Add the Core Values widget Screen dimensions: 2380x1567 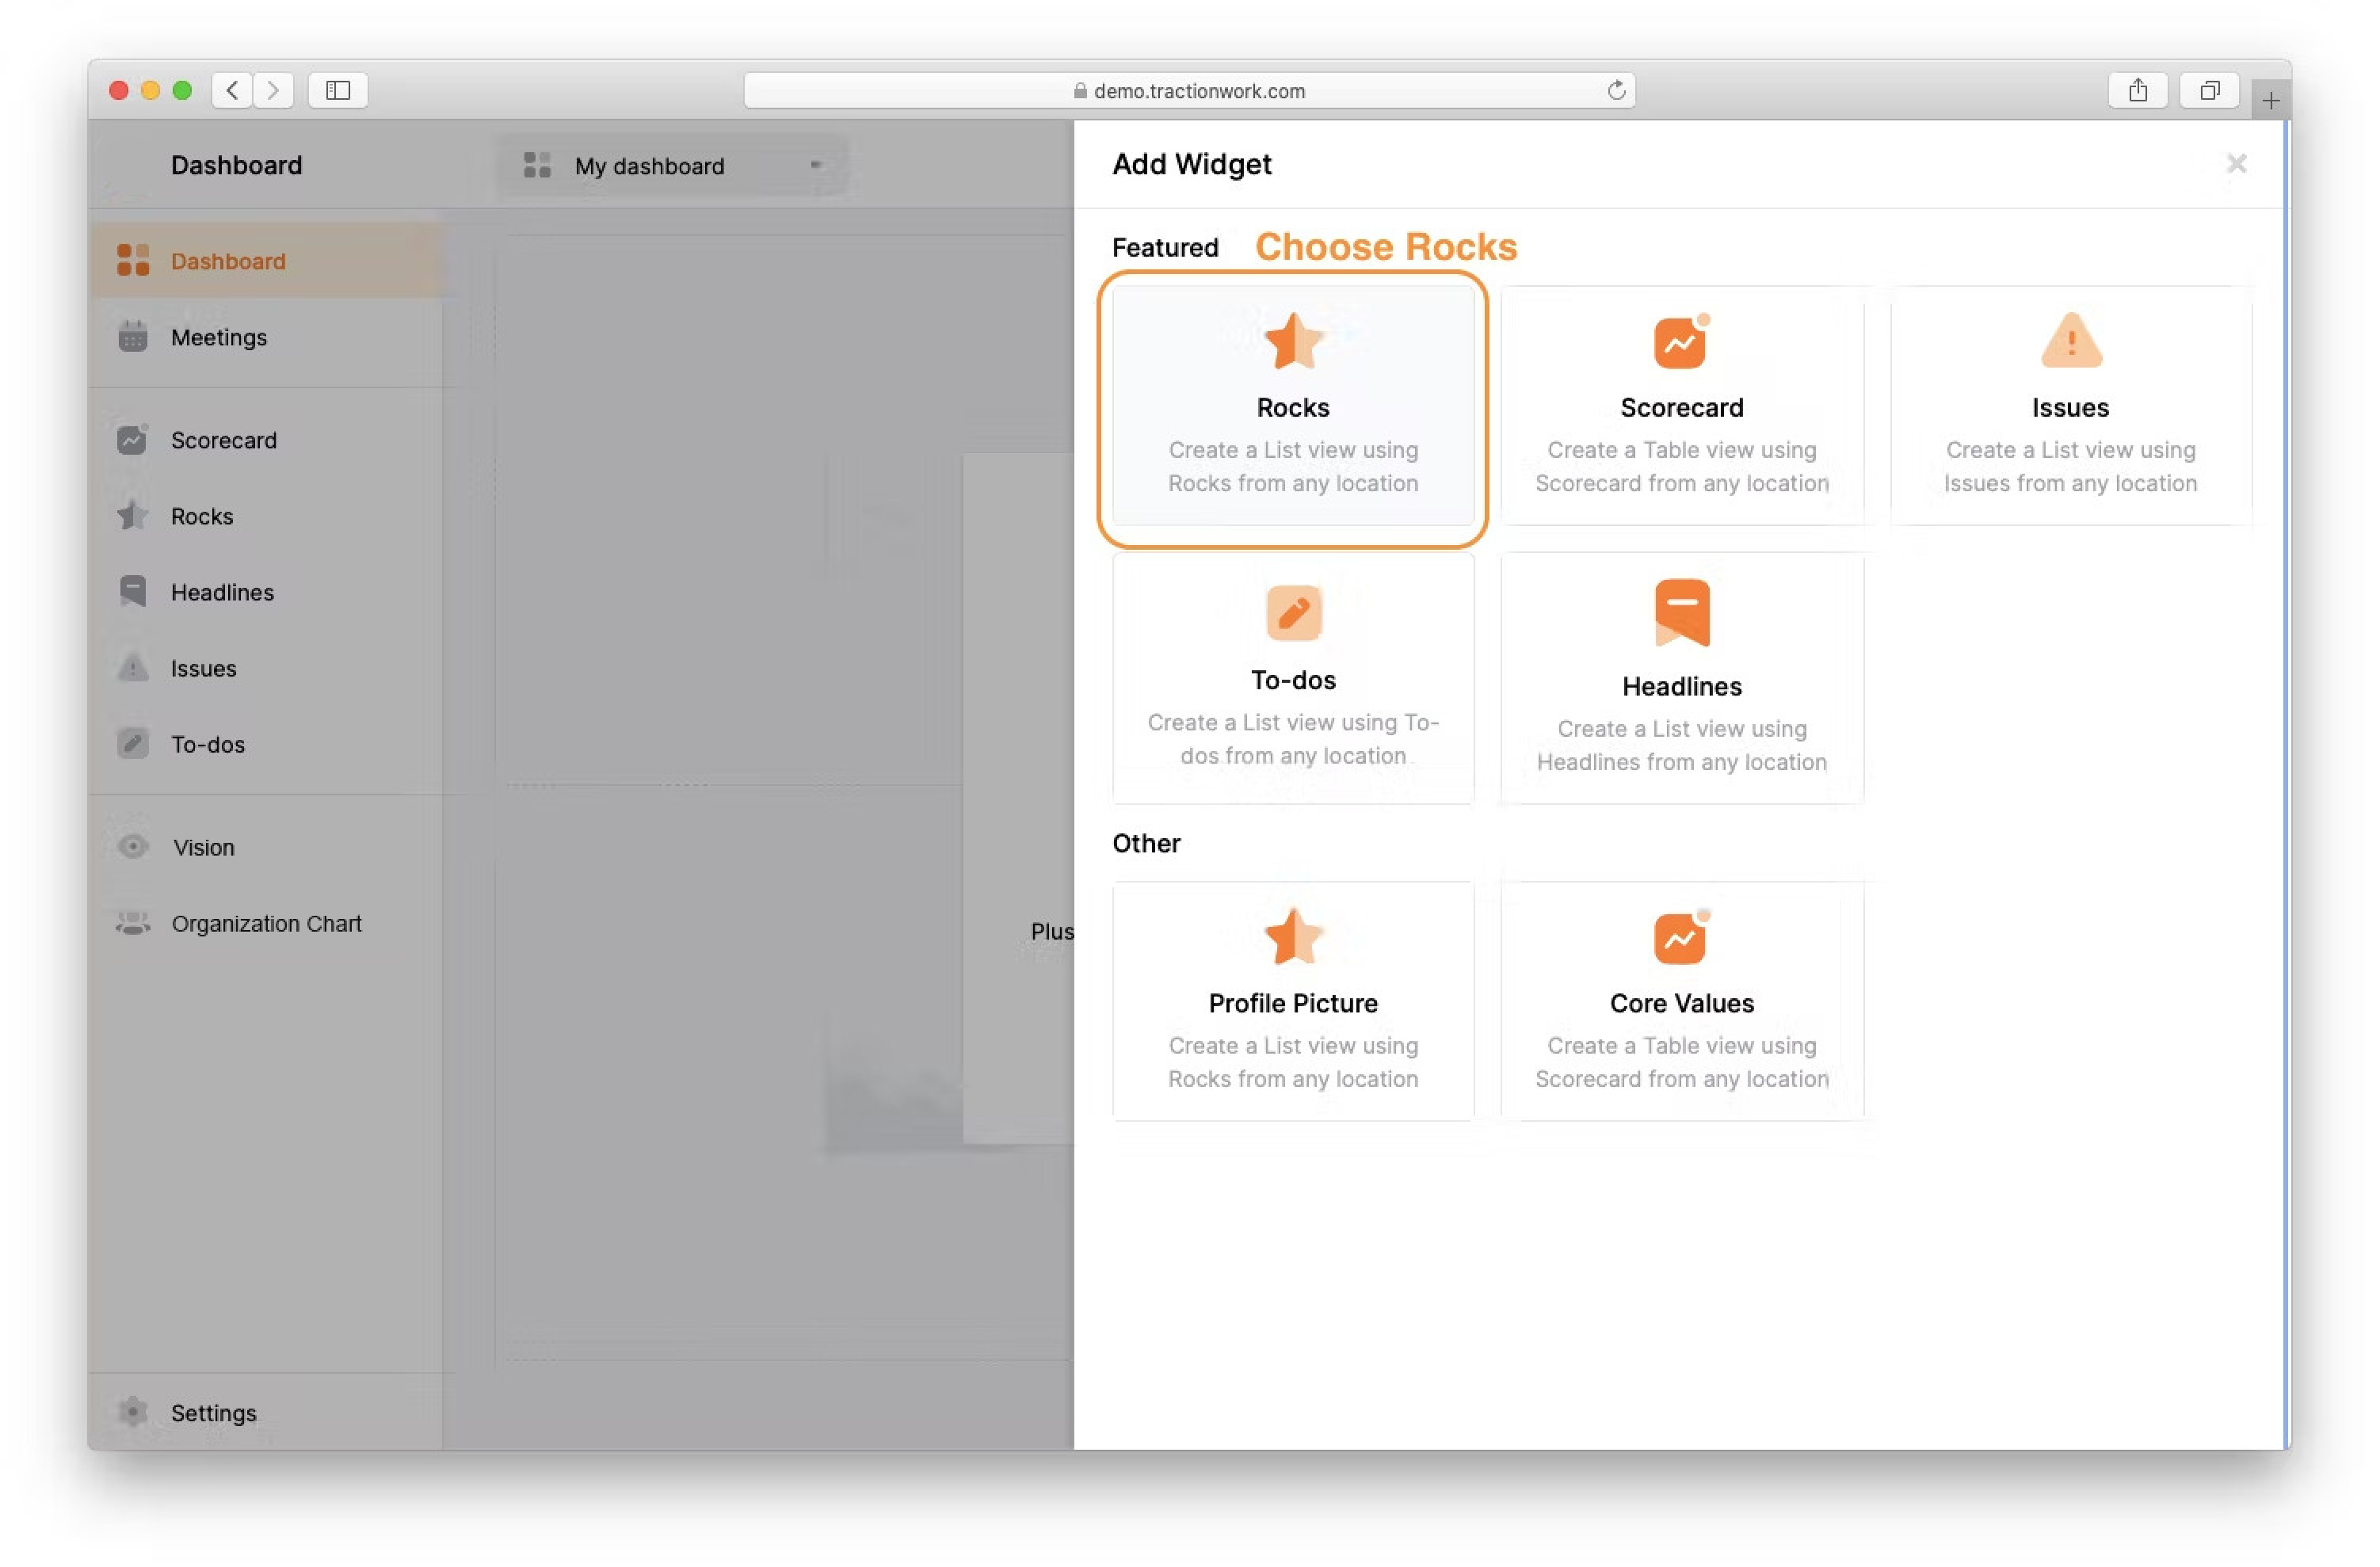coord(1681,1001)
